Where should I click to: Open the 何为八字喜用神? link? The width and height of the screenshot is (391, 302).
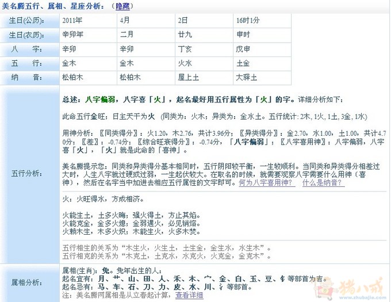tap(267, 183)
